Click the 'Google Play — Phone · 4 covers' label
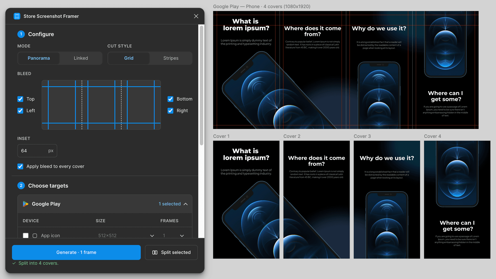Screen dimensions: 496x279 (x=262, y=6)
